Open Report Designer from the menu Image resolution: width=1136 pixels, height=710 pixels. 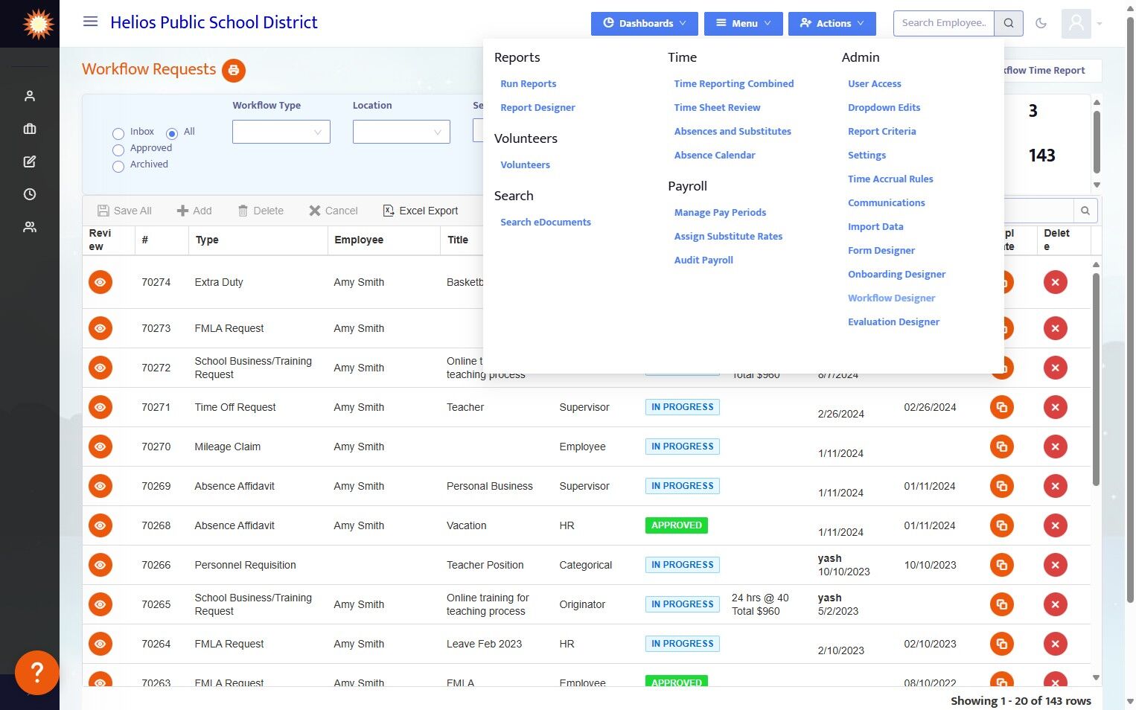(538, 108)
